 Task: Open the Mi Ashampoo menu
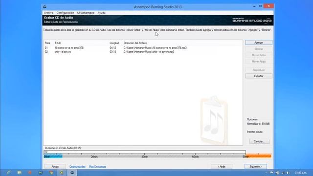(86, 13)
